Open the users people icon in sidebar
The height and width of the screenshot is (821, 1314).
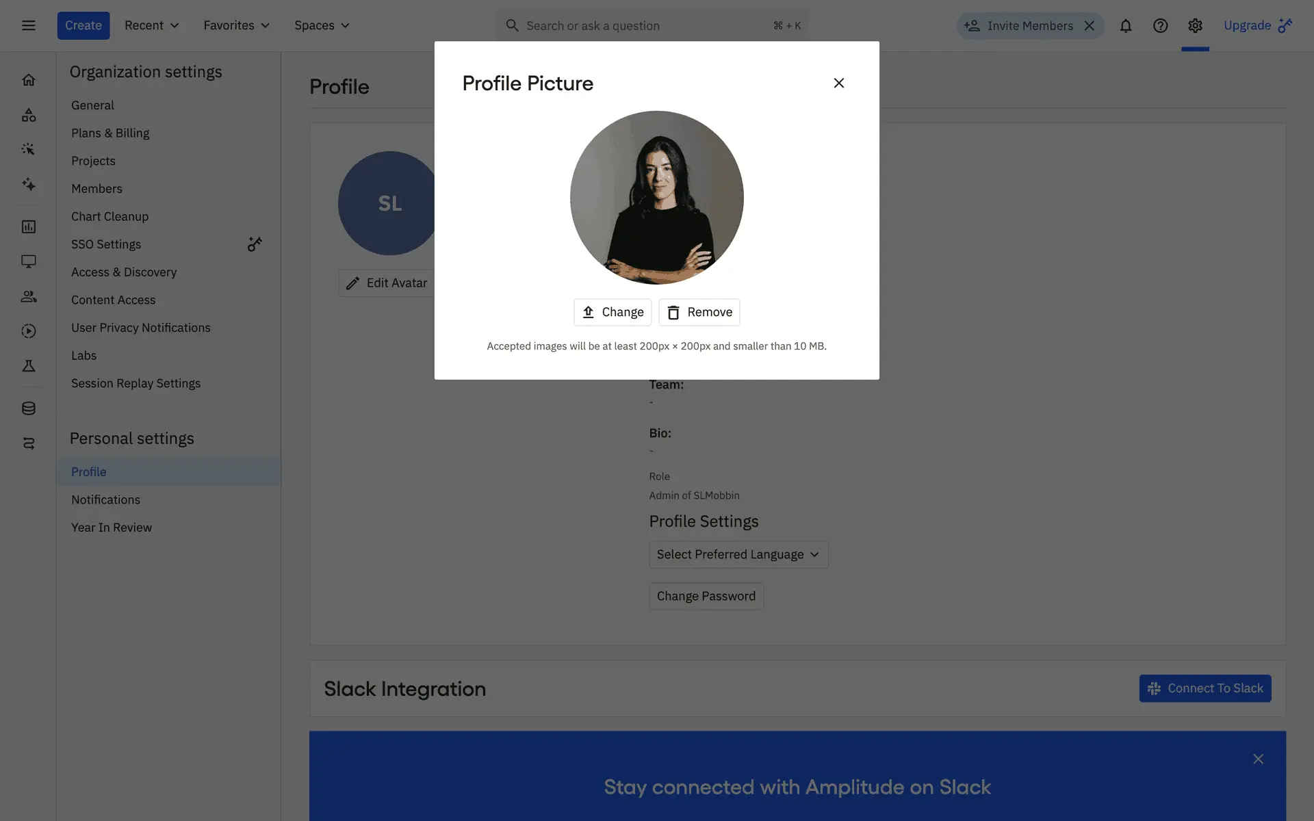click(28, 296)
